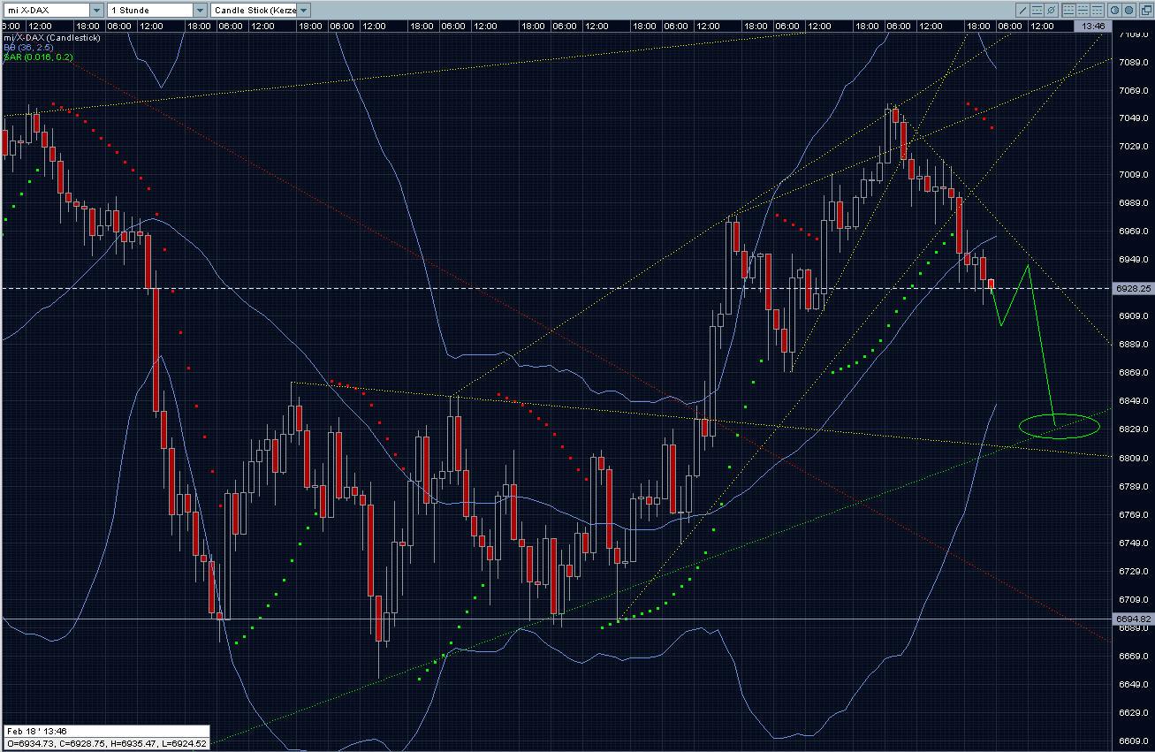Click the 6829.0 price axis label

click(x=1132, y=429)
